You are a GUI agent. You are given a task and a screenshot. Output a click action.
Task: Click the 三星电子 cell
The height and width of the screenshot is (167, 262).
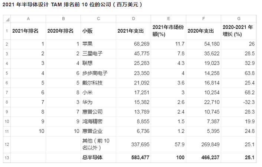pyautogui.click(x=98, y=54)
